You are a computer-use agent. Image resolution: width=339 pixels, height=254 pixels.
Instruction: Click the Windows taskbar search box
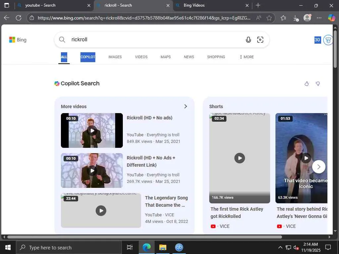coord(69,247)
